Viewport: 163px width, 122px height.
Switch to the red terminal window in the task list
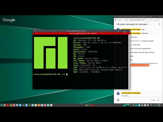93,105
